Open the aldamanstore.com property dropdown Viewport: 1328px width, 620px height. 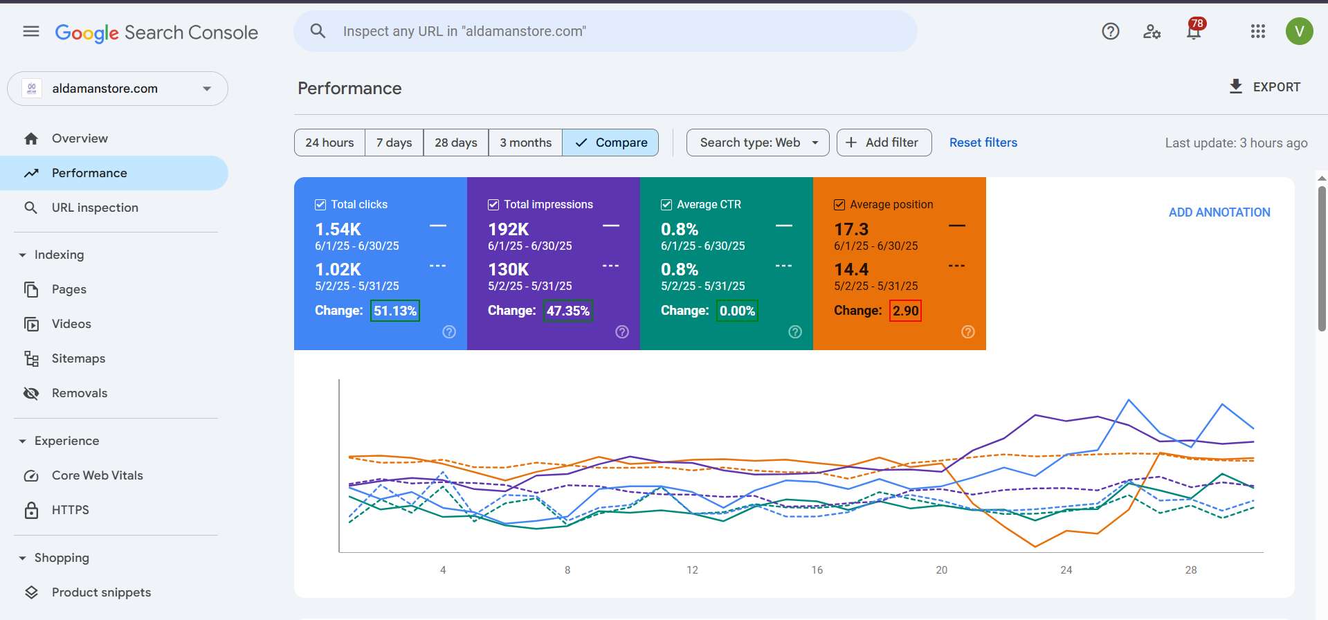[x=118, y=89]
